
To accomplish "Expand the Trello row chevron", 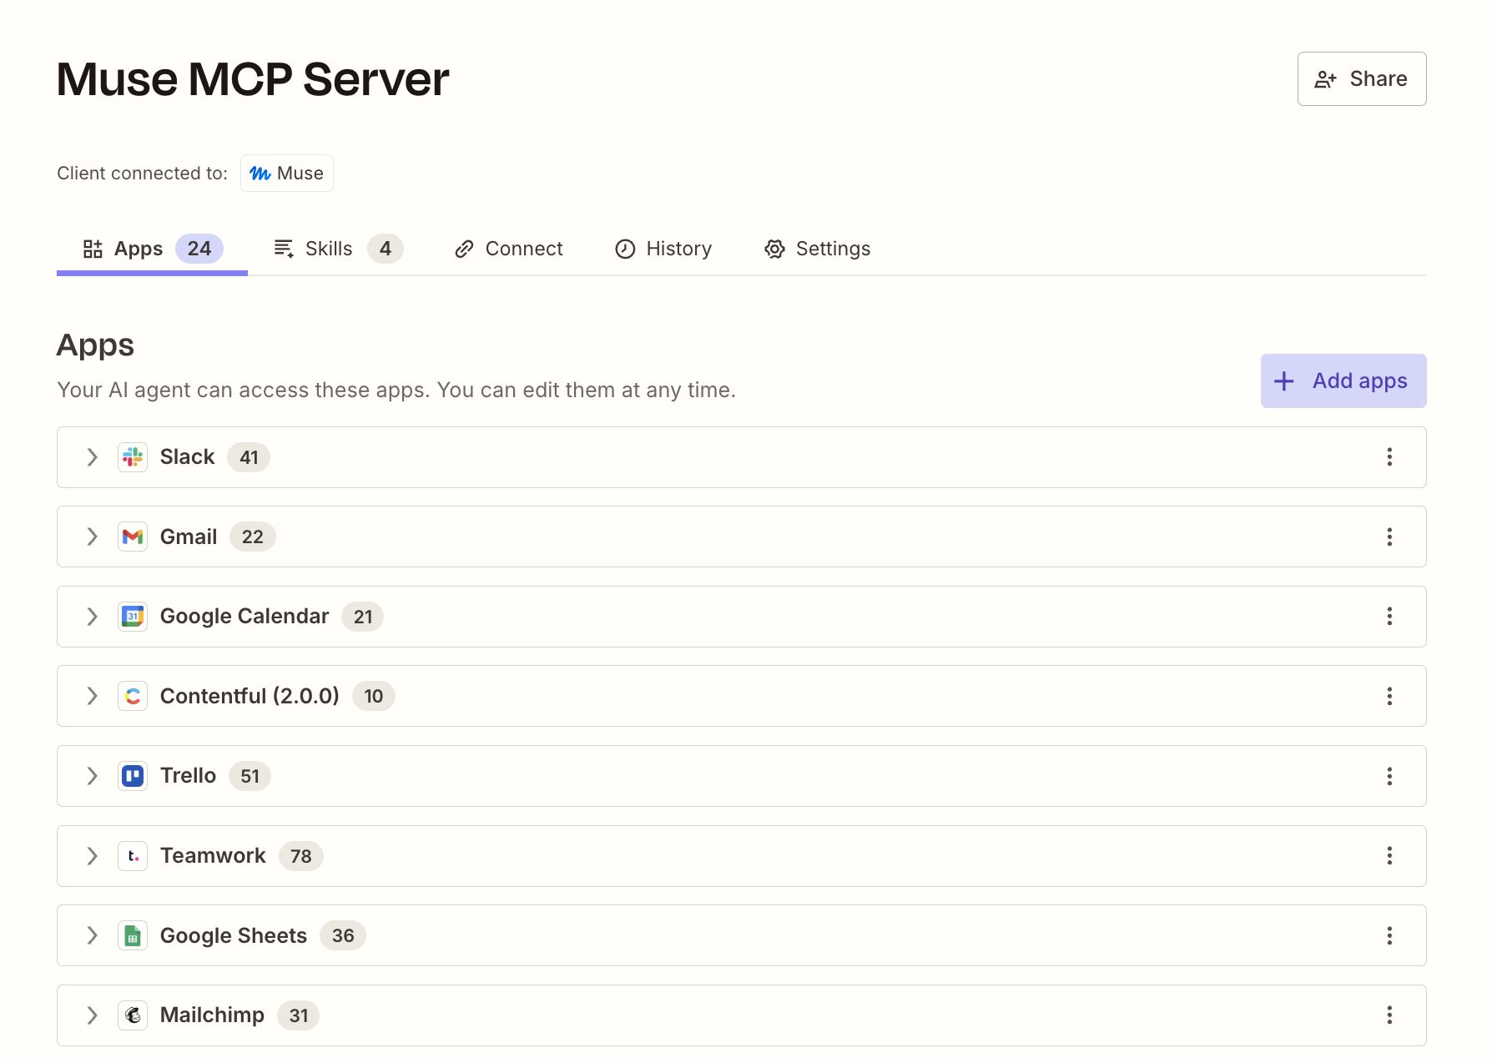I will click(x=92, y=776).
